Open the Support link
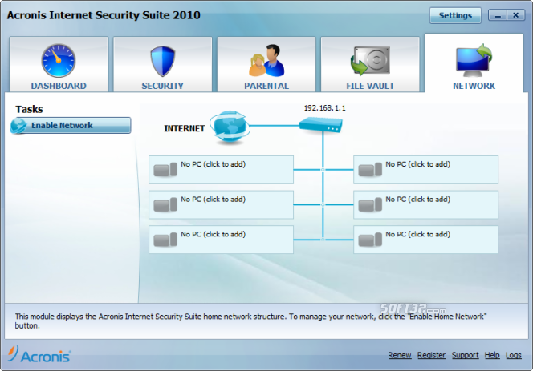Image resolution: width=533 pixels, height=371 pixels. 465,355
